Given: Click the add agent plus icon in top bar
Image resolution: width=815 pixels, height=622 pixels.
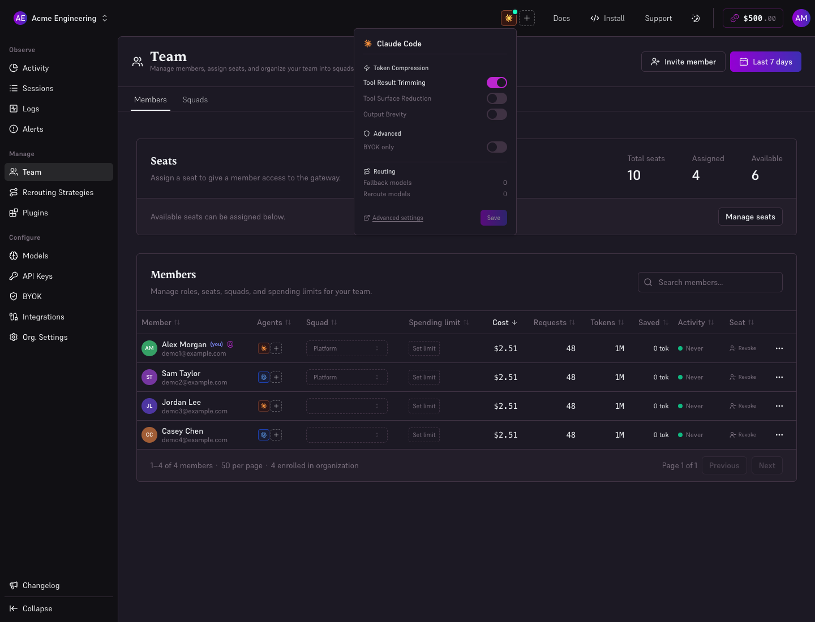Looking at the screenshot, I should (527, 18).
